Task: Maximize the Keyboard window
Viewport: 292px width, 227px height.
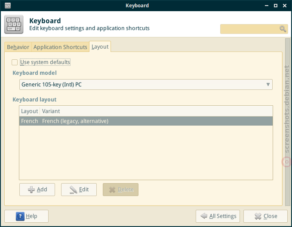Action: [276, 6]
